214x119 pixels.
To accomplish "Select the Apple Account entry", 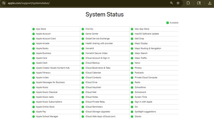I will [x=43, y=34].
